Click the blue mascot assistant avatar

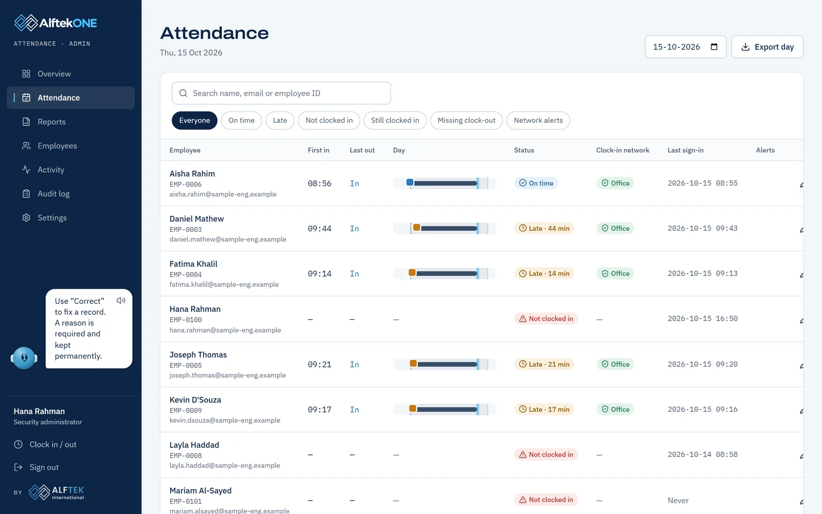click(24, 358)
